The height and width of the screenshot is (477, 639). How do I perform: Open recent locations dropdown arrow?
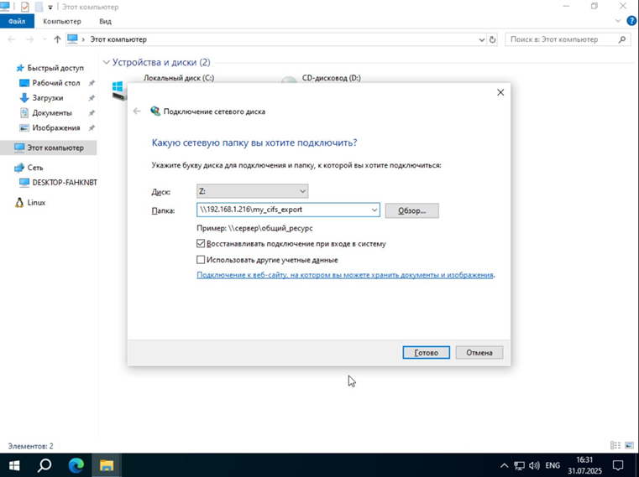tap(45, 39)
